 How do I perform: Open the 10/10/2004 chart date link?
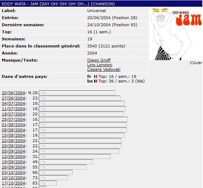(13, 178)
